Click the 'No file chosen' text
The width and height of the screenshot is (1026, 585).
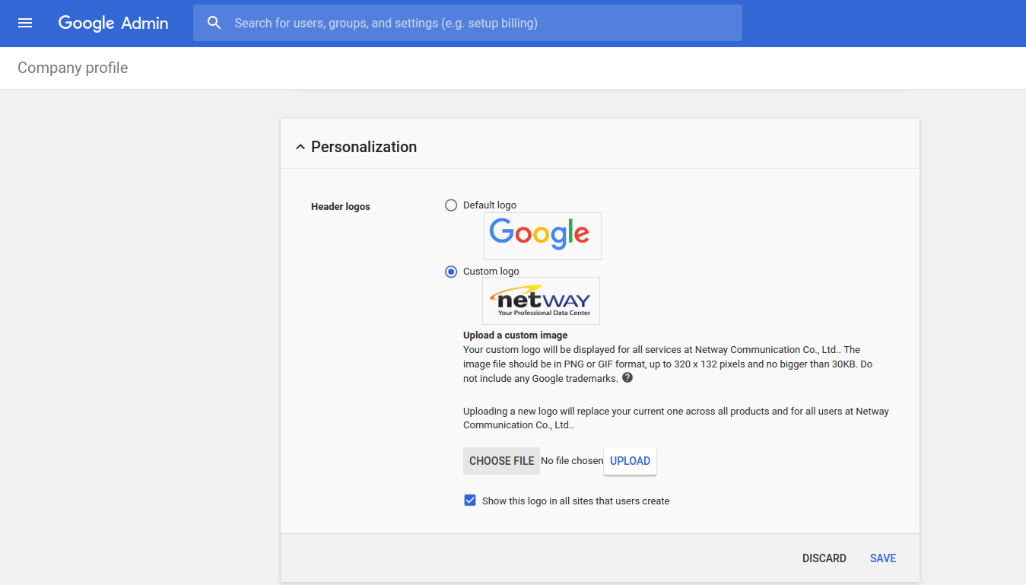572,461
